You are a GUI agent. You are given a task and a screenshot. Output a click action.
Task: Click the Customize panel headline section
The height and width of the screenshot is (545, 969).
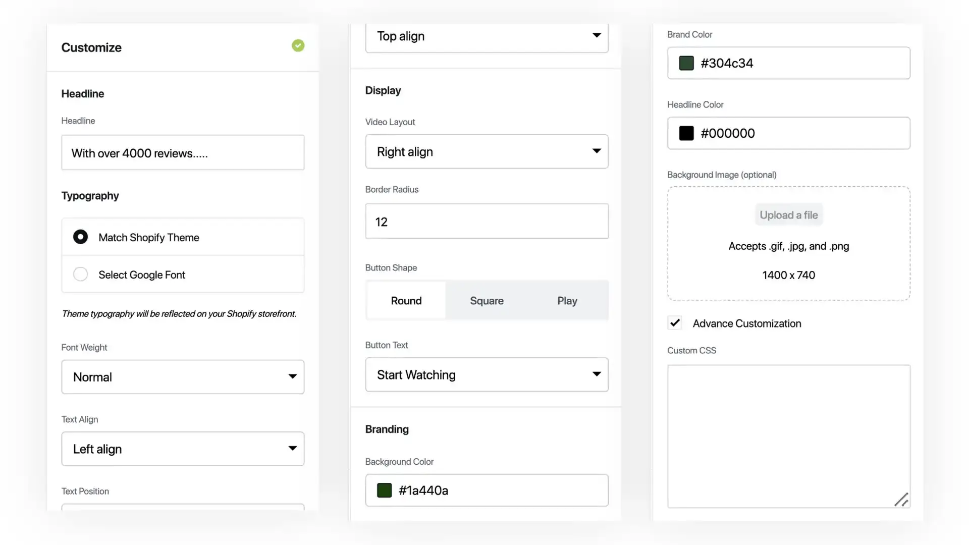tap(83, 93)
